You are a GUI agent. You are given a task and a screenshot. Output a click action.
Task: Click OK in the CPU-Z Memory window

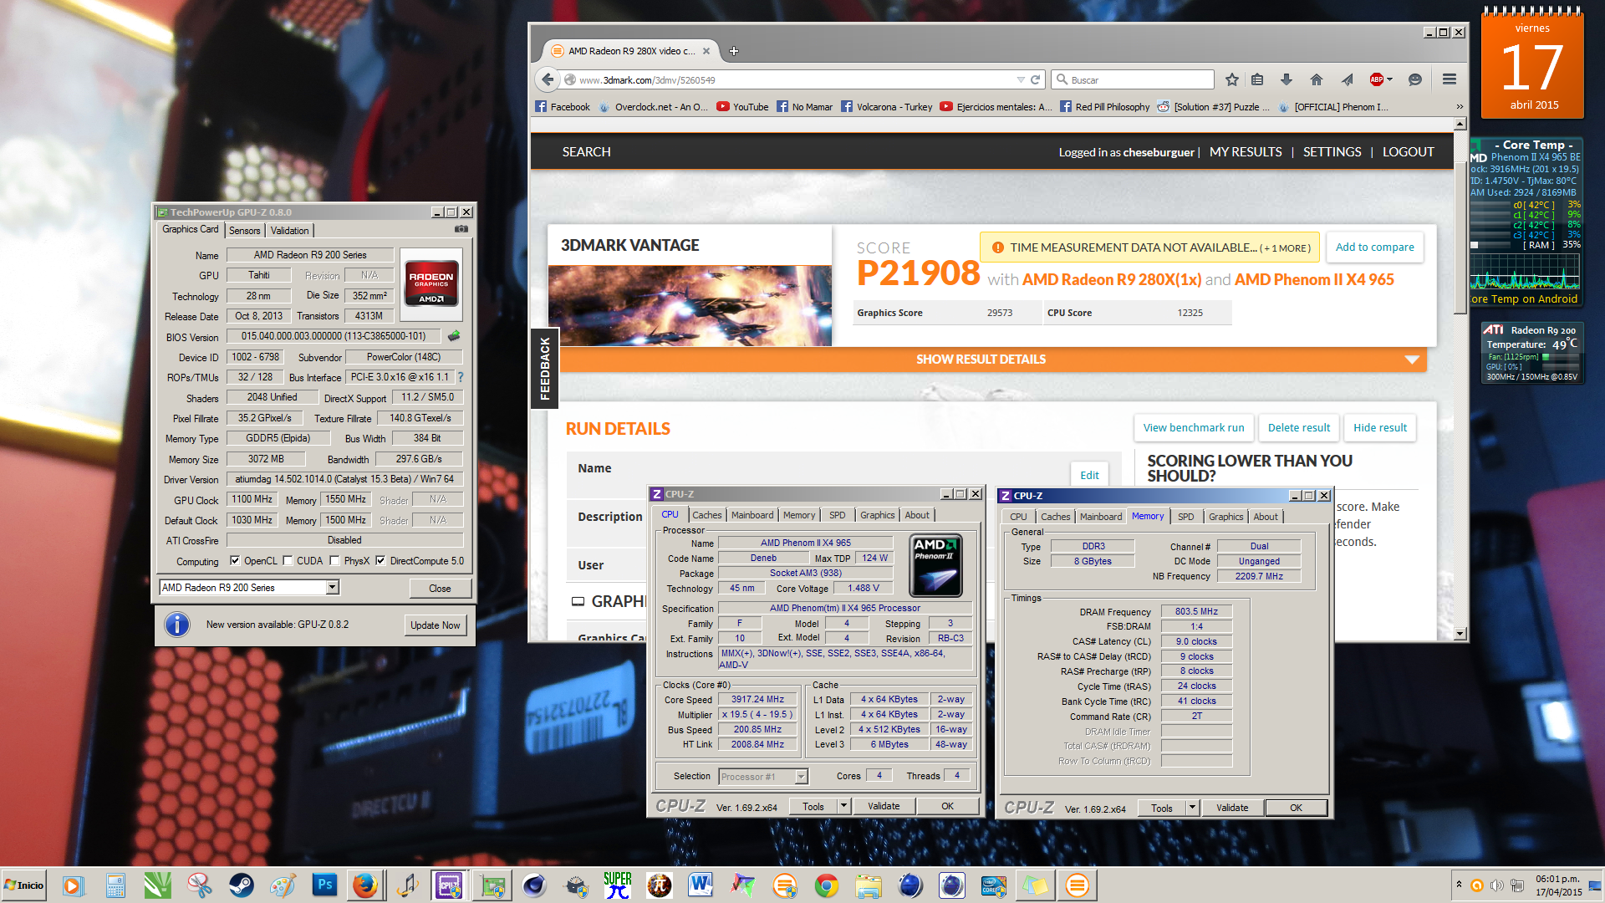pyautogui.click(x=1296, y=808)
